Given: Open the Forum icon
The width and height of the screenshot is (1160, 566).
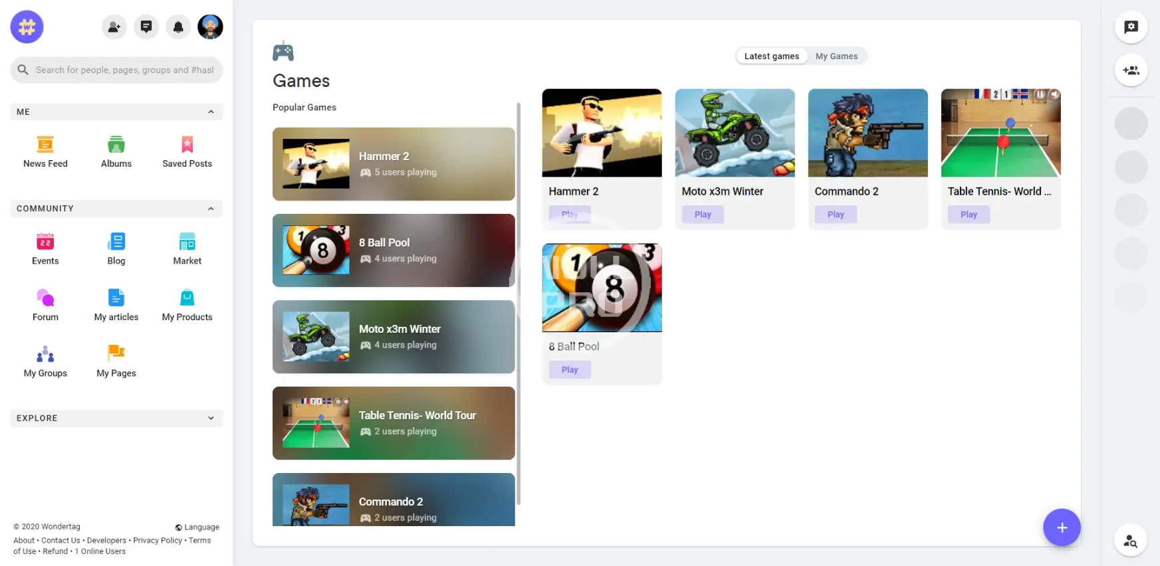Looking at the screenshot, I should pos(45,298).
